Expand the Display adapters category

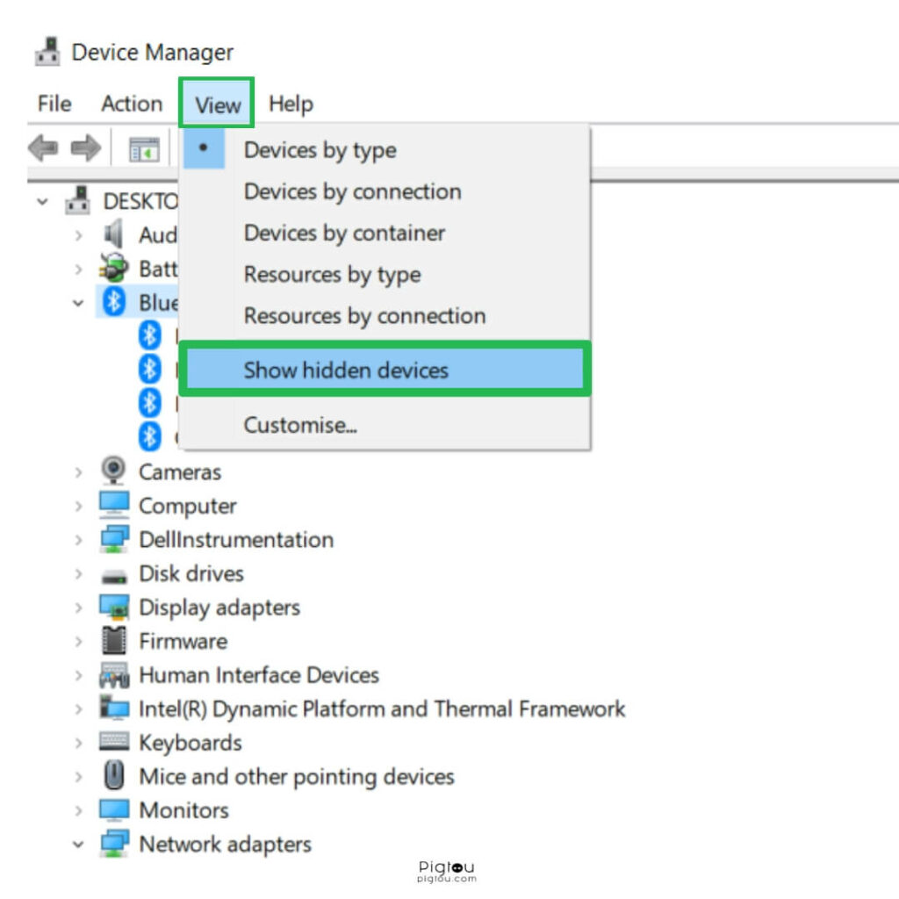[78, 608]
